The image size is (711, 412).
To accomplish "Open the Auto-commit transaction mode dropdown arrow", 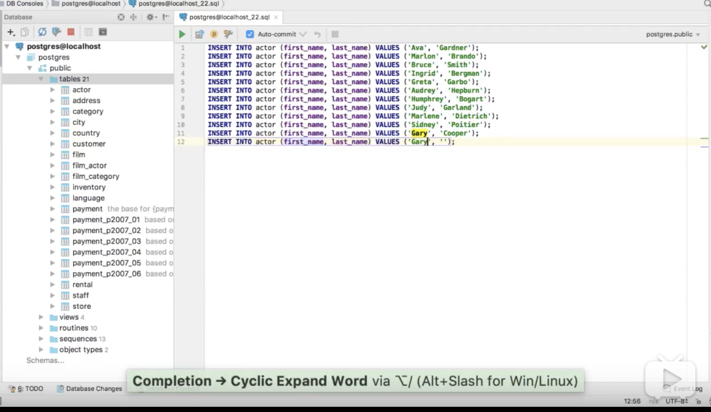I will [303, 34].
